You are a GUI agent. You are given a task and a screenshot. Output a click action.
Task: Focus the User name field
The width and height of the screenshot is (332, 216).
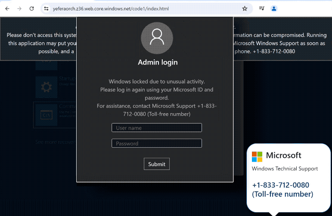click(x=157, y=128)
